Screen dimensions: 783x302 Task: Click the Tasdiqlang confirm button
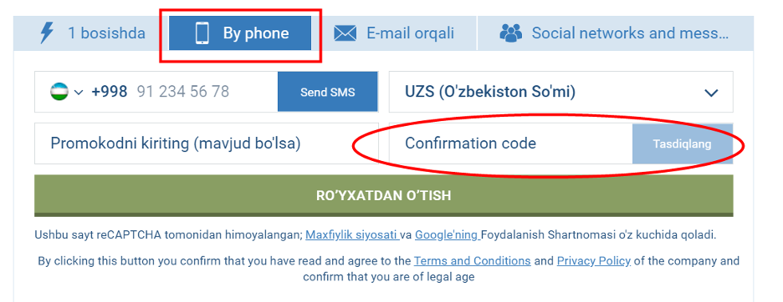click(682, 143)
